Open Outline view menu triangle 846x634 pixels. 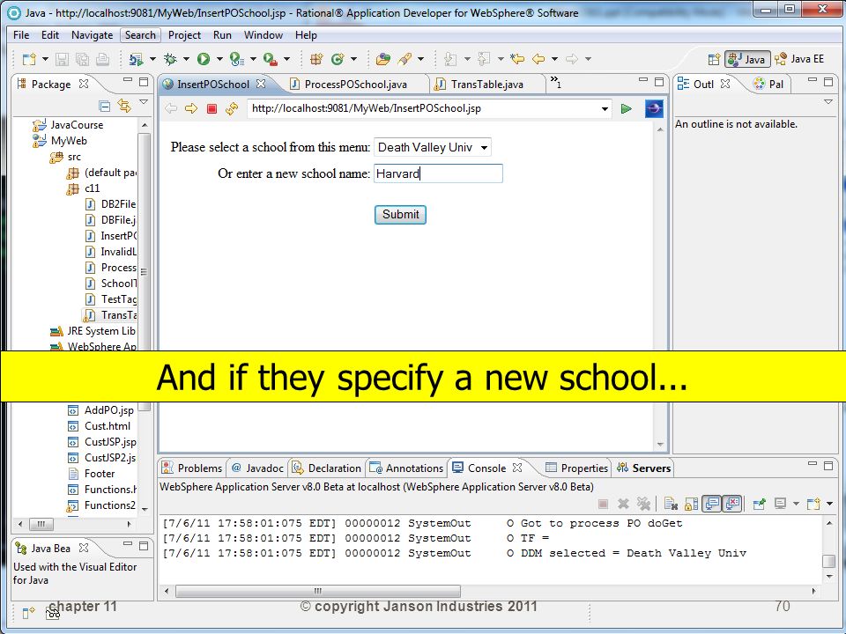click(828, 102)
